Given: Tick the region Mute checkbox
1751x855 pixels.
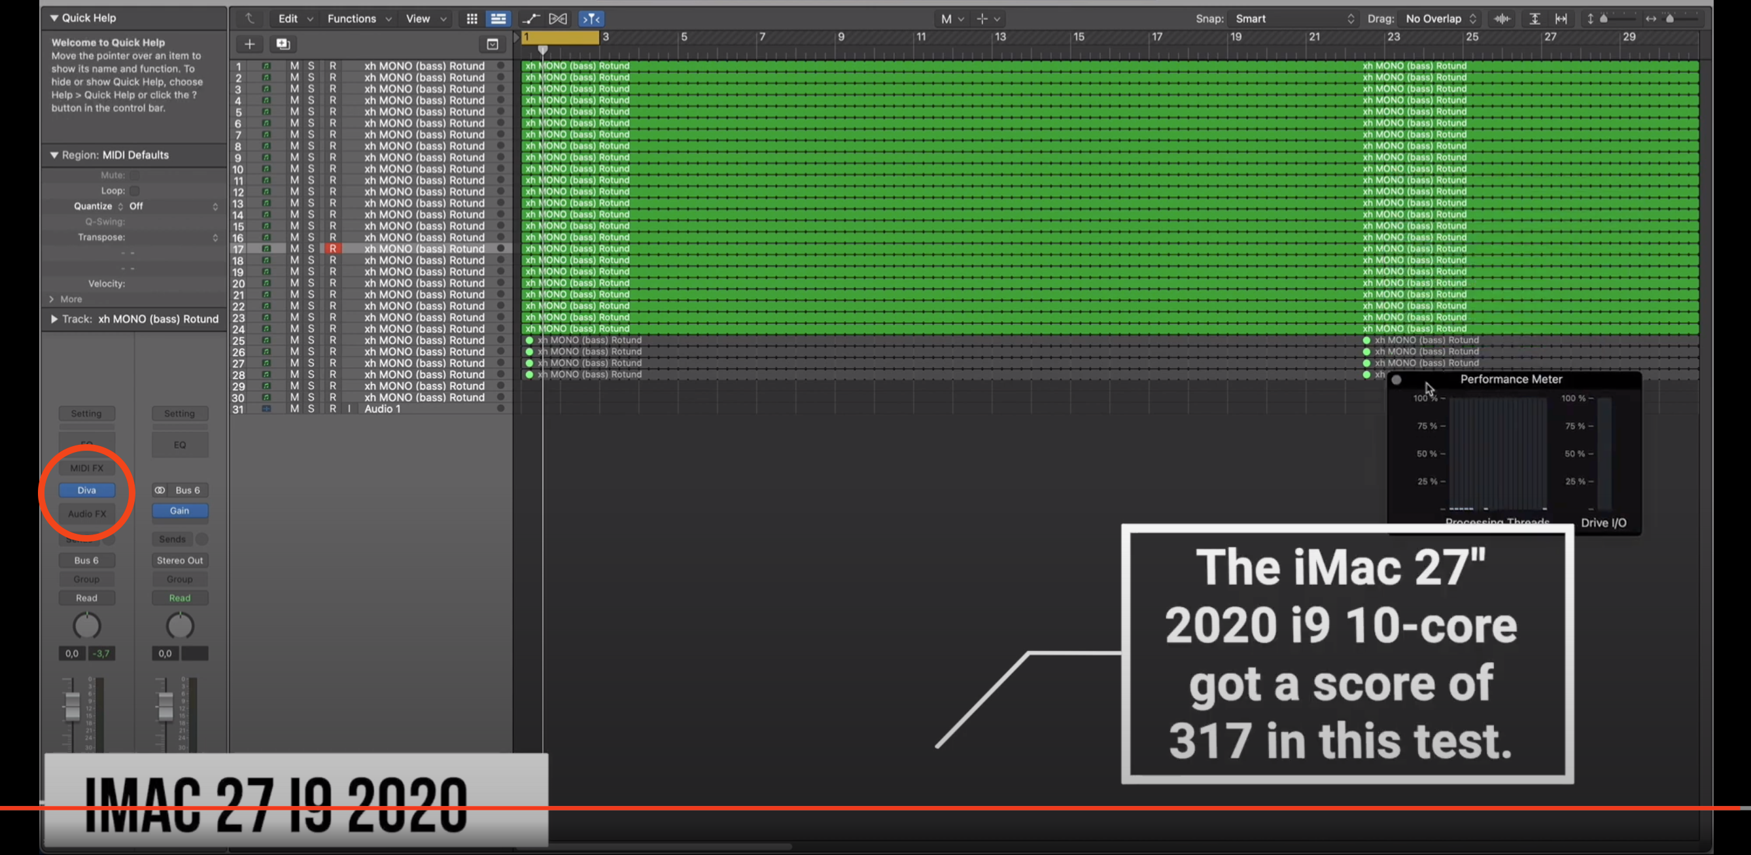Looking at the screenshot, I should coord(135,175).
